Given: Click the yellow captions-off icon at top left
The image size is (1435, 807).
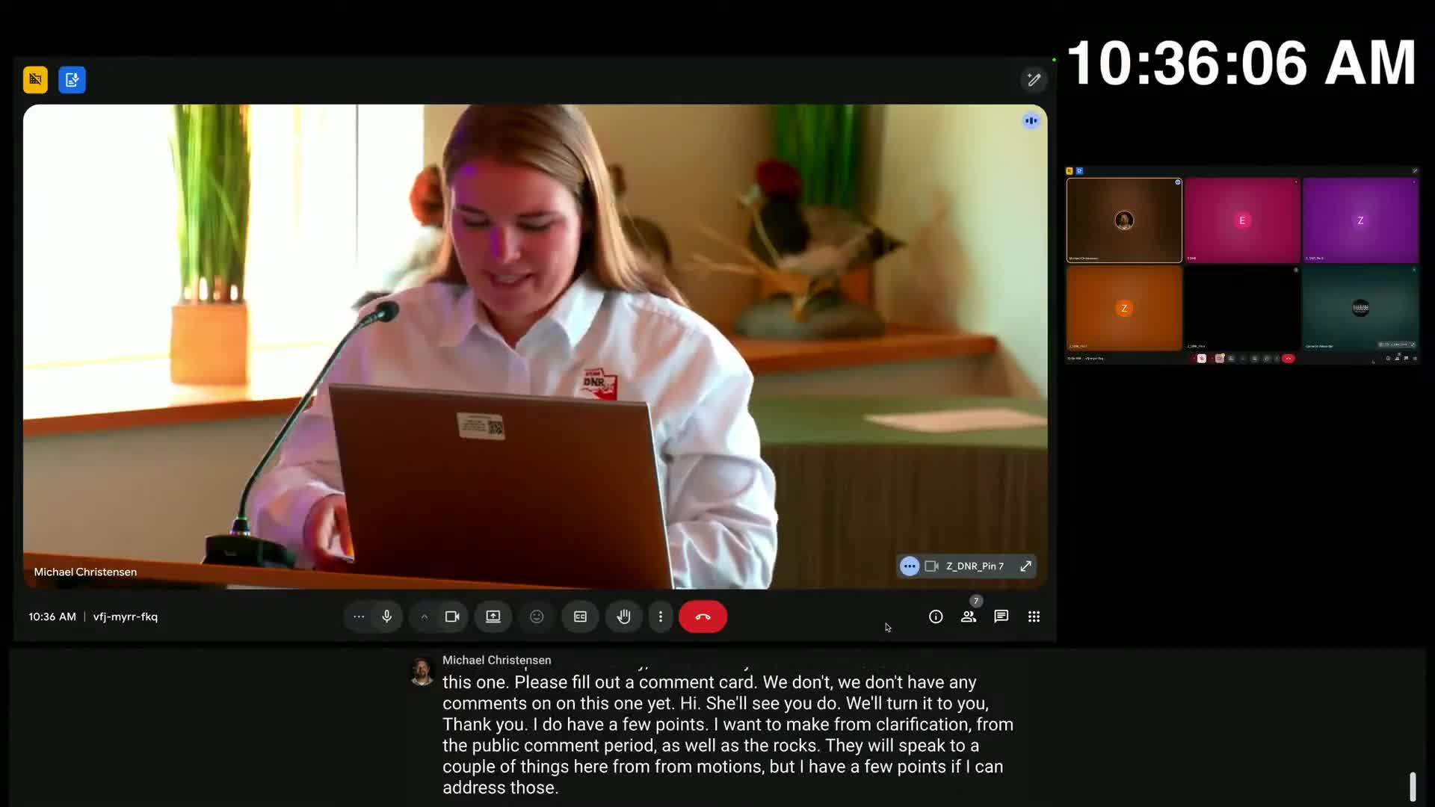Looking at the screenshot, I should pyautogui.click(x=35, y=80).
